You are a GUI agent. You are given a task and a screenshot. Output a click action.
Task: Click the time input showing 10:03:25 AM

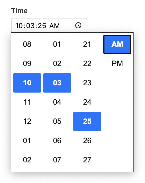coord(49,25)
